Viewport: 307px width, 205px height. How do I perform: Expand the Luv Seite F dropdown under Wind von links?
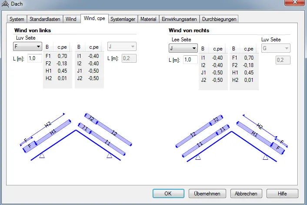27,47
